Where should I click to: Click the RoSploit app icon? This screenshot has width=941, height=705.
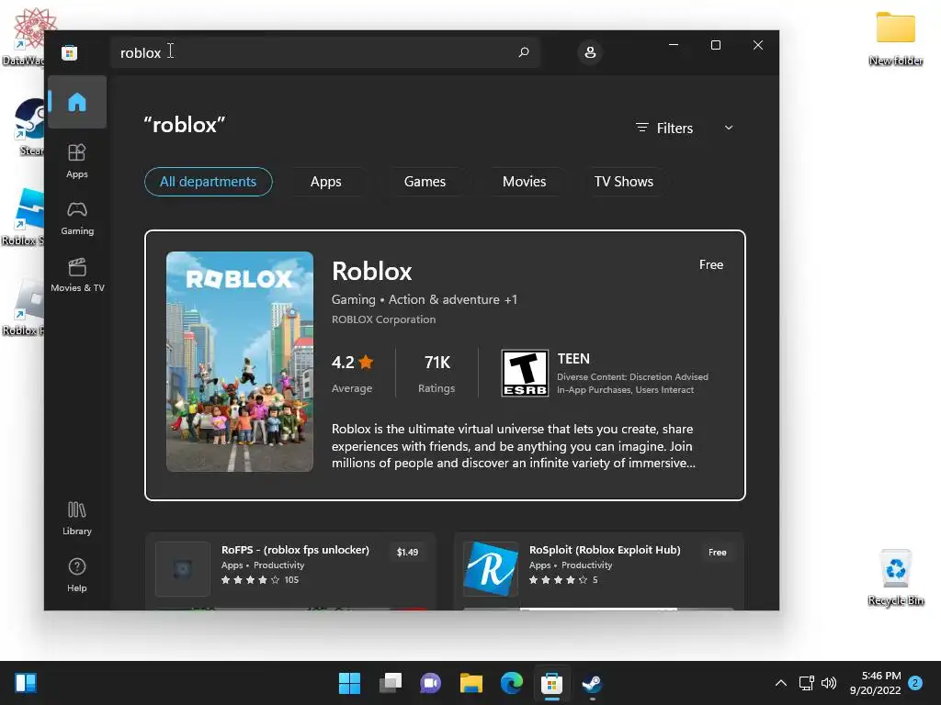point(491,568)
